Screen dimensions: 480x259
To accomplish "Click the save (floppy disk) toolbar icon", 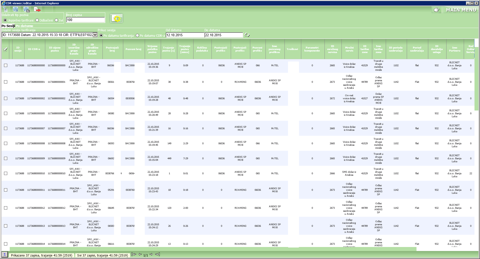I will click(15, 9).
